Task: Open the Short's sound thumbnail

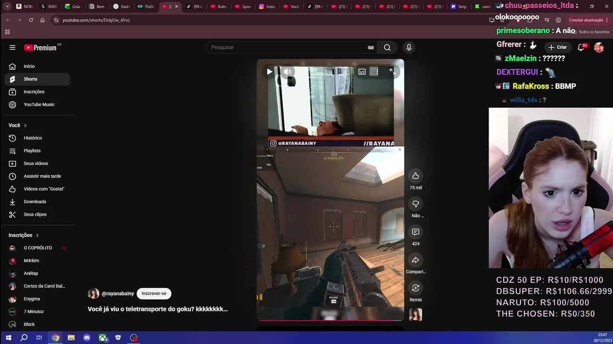Action: 416,314
